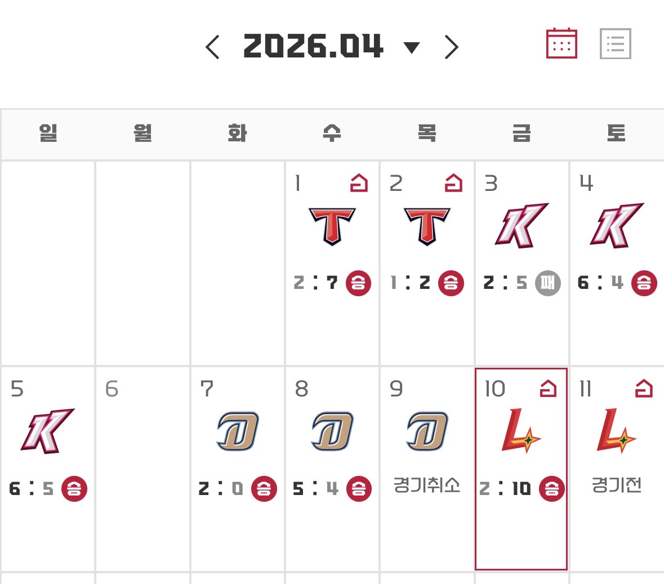Switch to calendar view icon
The width and height of the screenshot is (664, 584).
pyautogui.click(x=561, y=43)
